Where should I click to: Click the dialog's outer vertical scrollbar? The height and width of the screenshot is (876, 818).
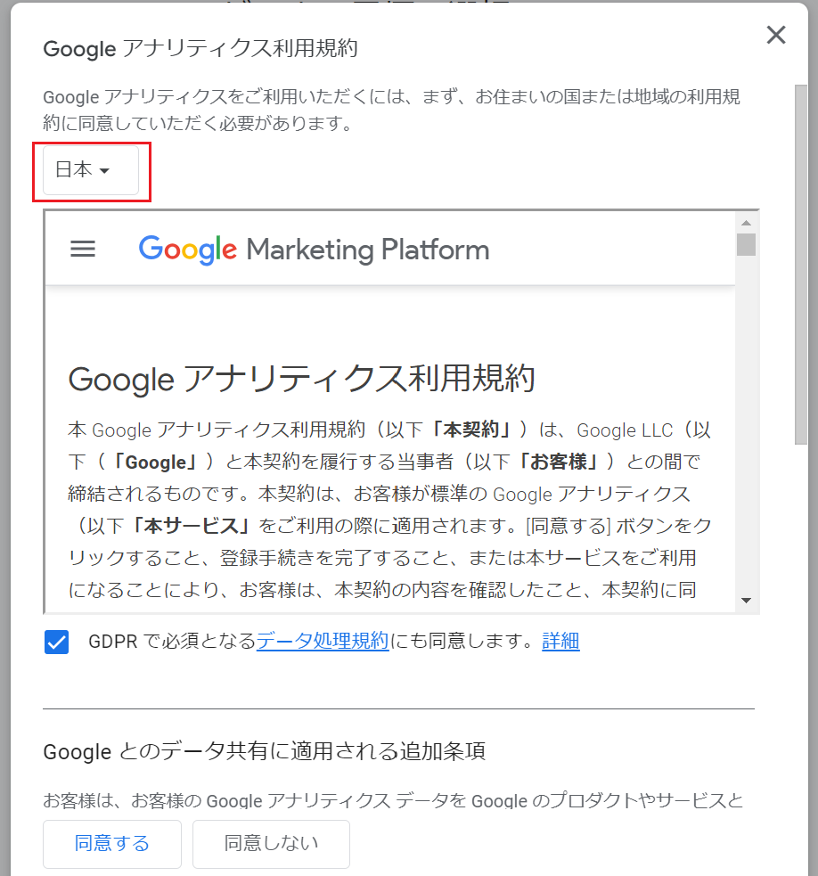[x=801, y=265]
